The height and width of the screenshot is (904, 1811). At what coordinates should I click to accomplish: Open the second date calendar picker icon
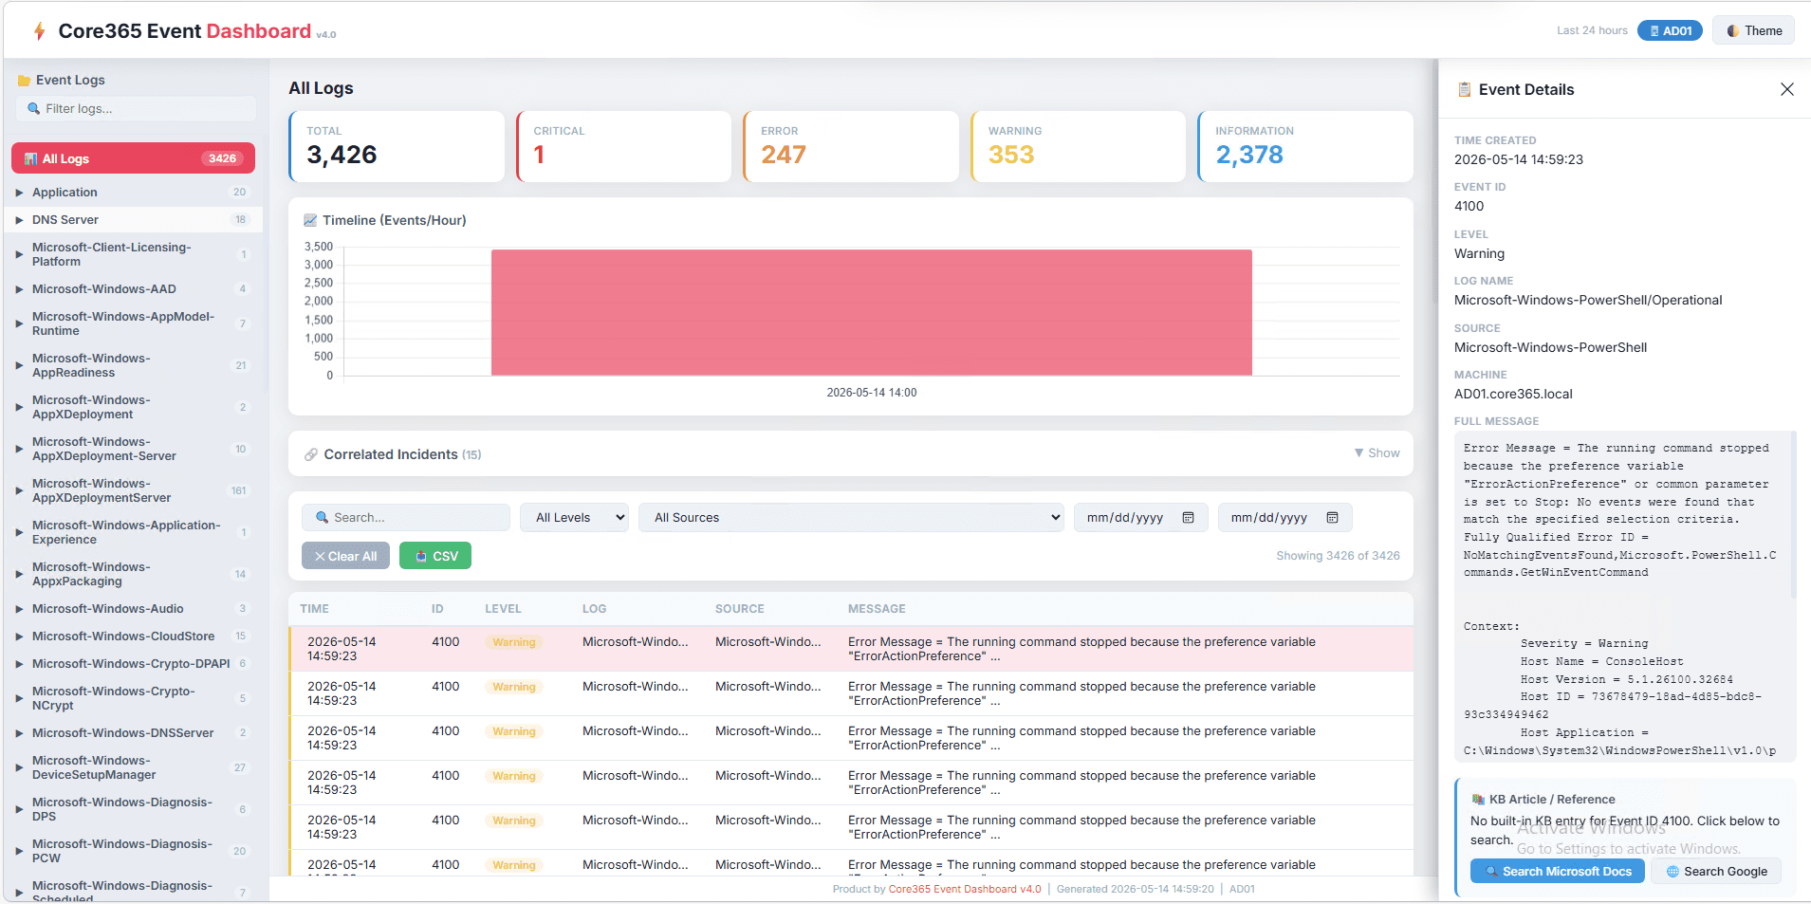coord(1332,518)
